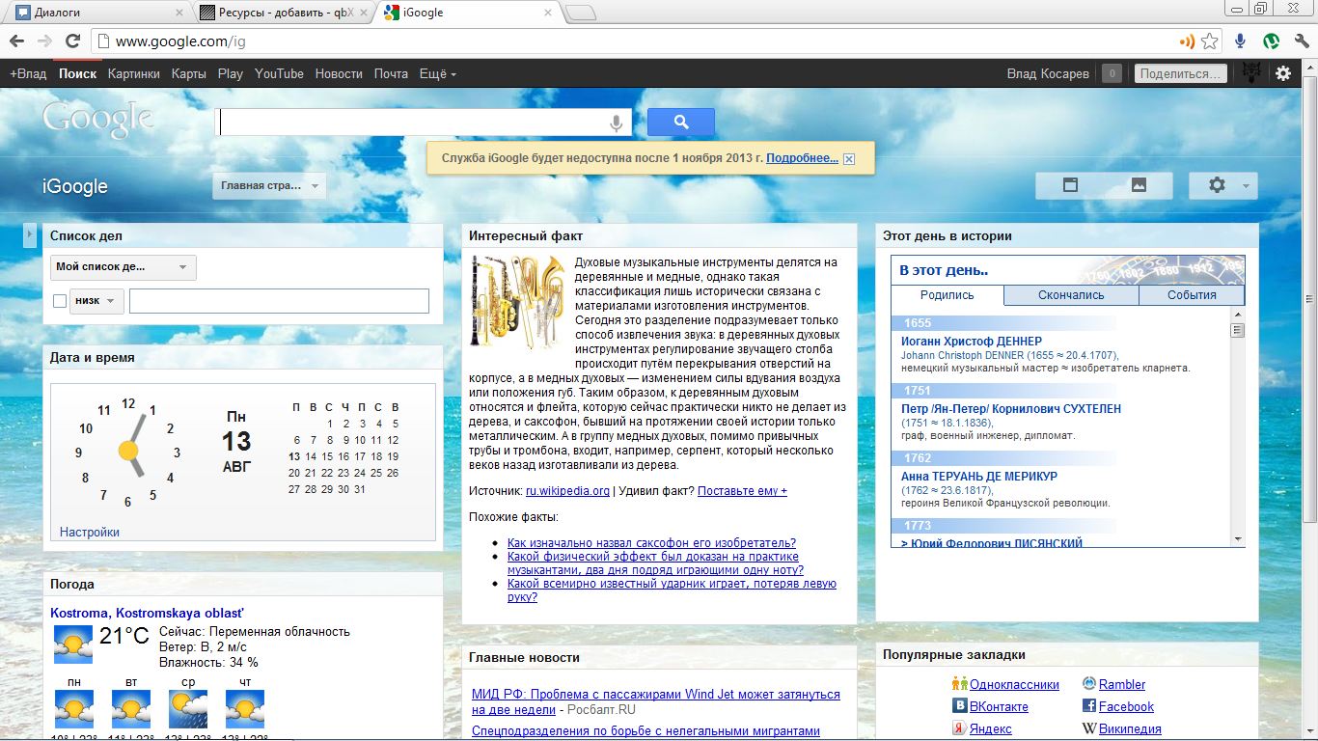Viewport: 1318px width, 741px height.
Task: Open the МИД РФ Wind Jet news headline
Action: pos(656,701)
